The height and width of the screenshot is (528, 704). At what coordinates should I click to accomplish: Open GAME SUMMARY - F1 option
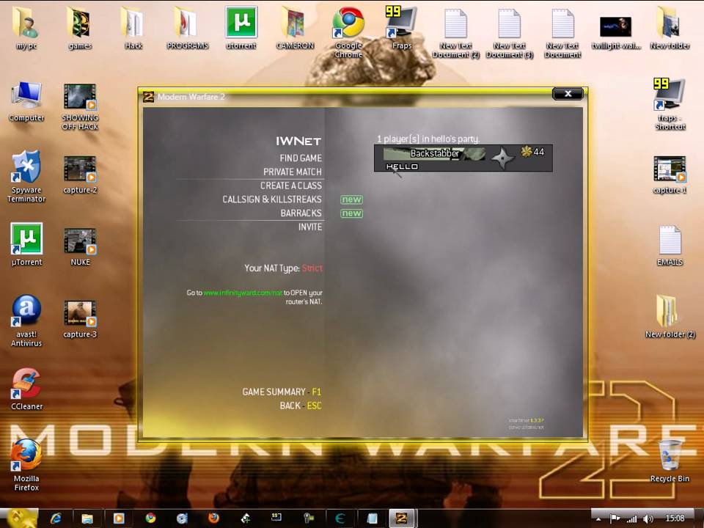tap(282, 392)
